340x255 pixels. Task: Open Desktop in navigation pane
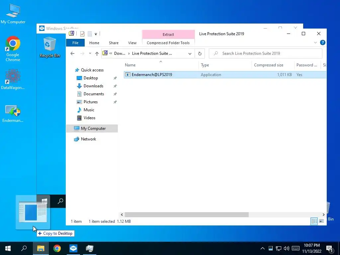tap(91, 78)
